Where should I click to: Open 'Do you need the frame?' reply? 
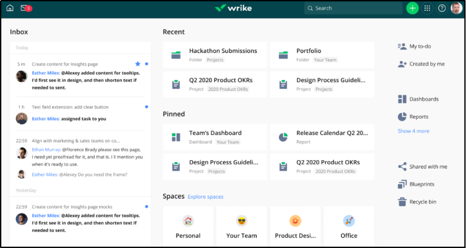point(79,175)
